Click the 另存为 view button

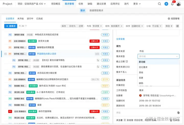[x=72, y=26]
